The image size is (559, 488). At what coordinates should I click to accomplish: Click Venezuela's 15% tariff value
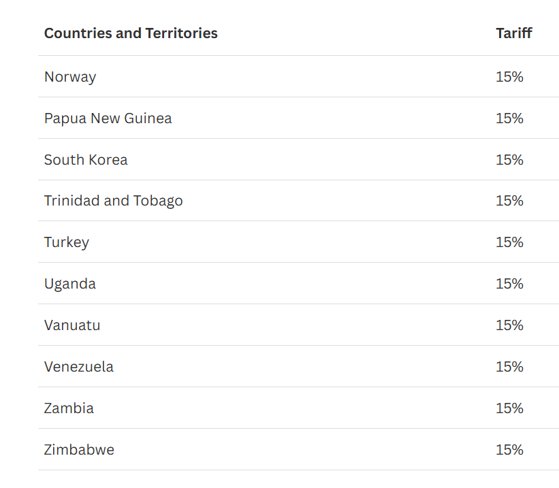coord(509,367)
